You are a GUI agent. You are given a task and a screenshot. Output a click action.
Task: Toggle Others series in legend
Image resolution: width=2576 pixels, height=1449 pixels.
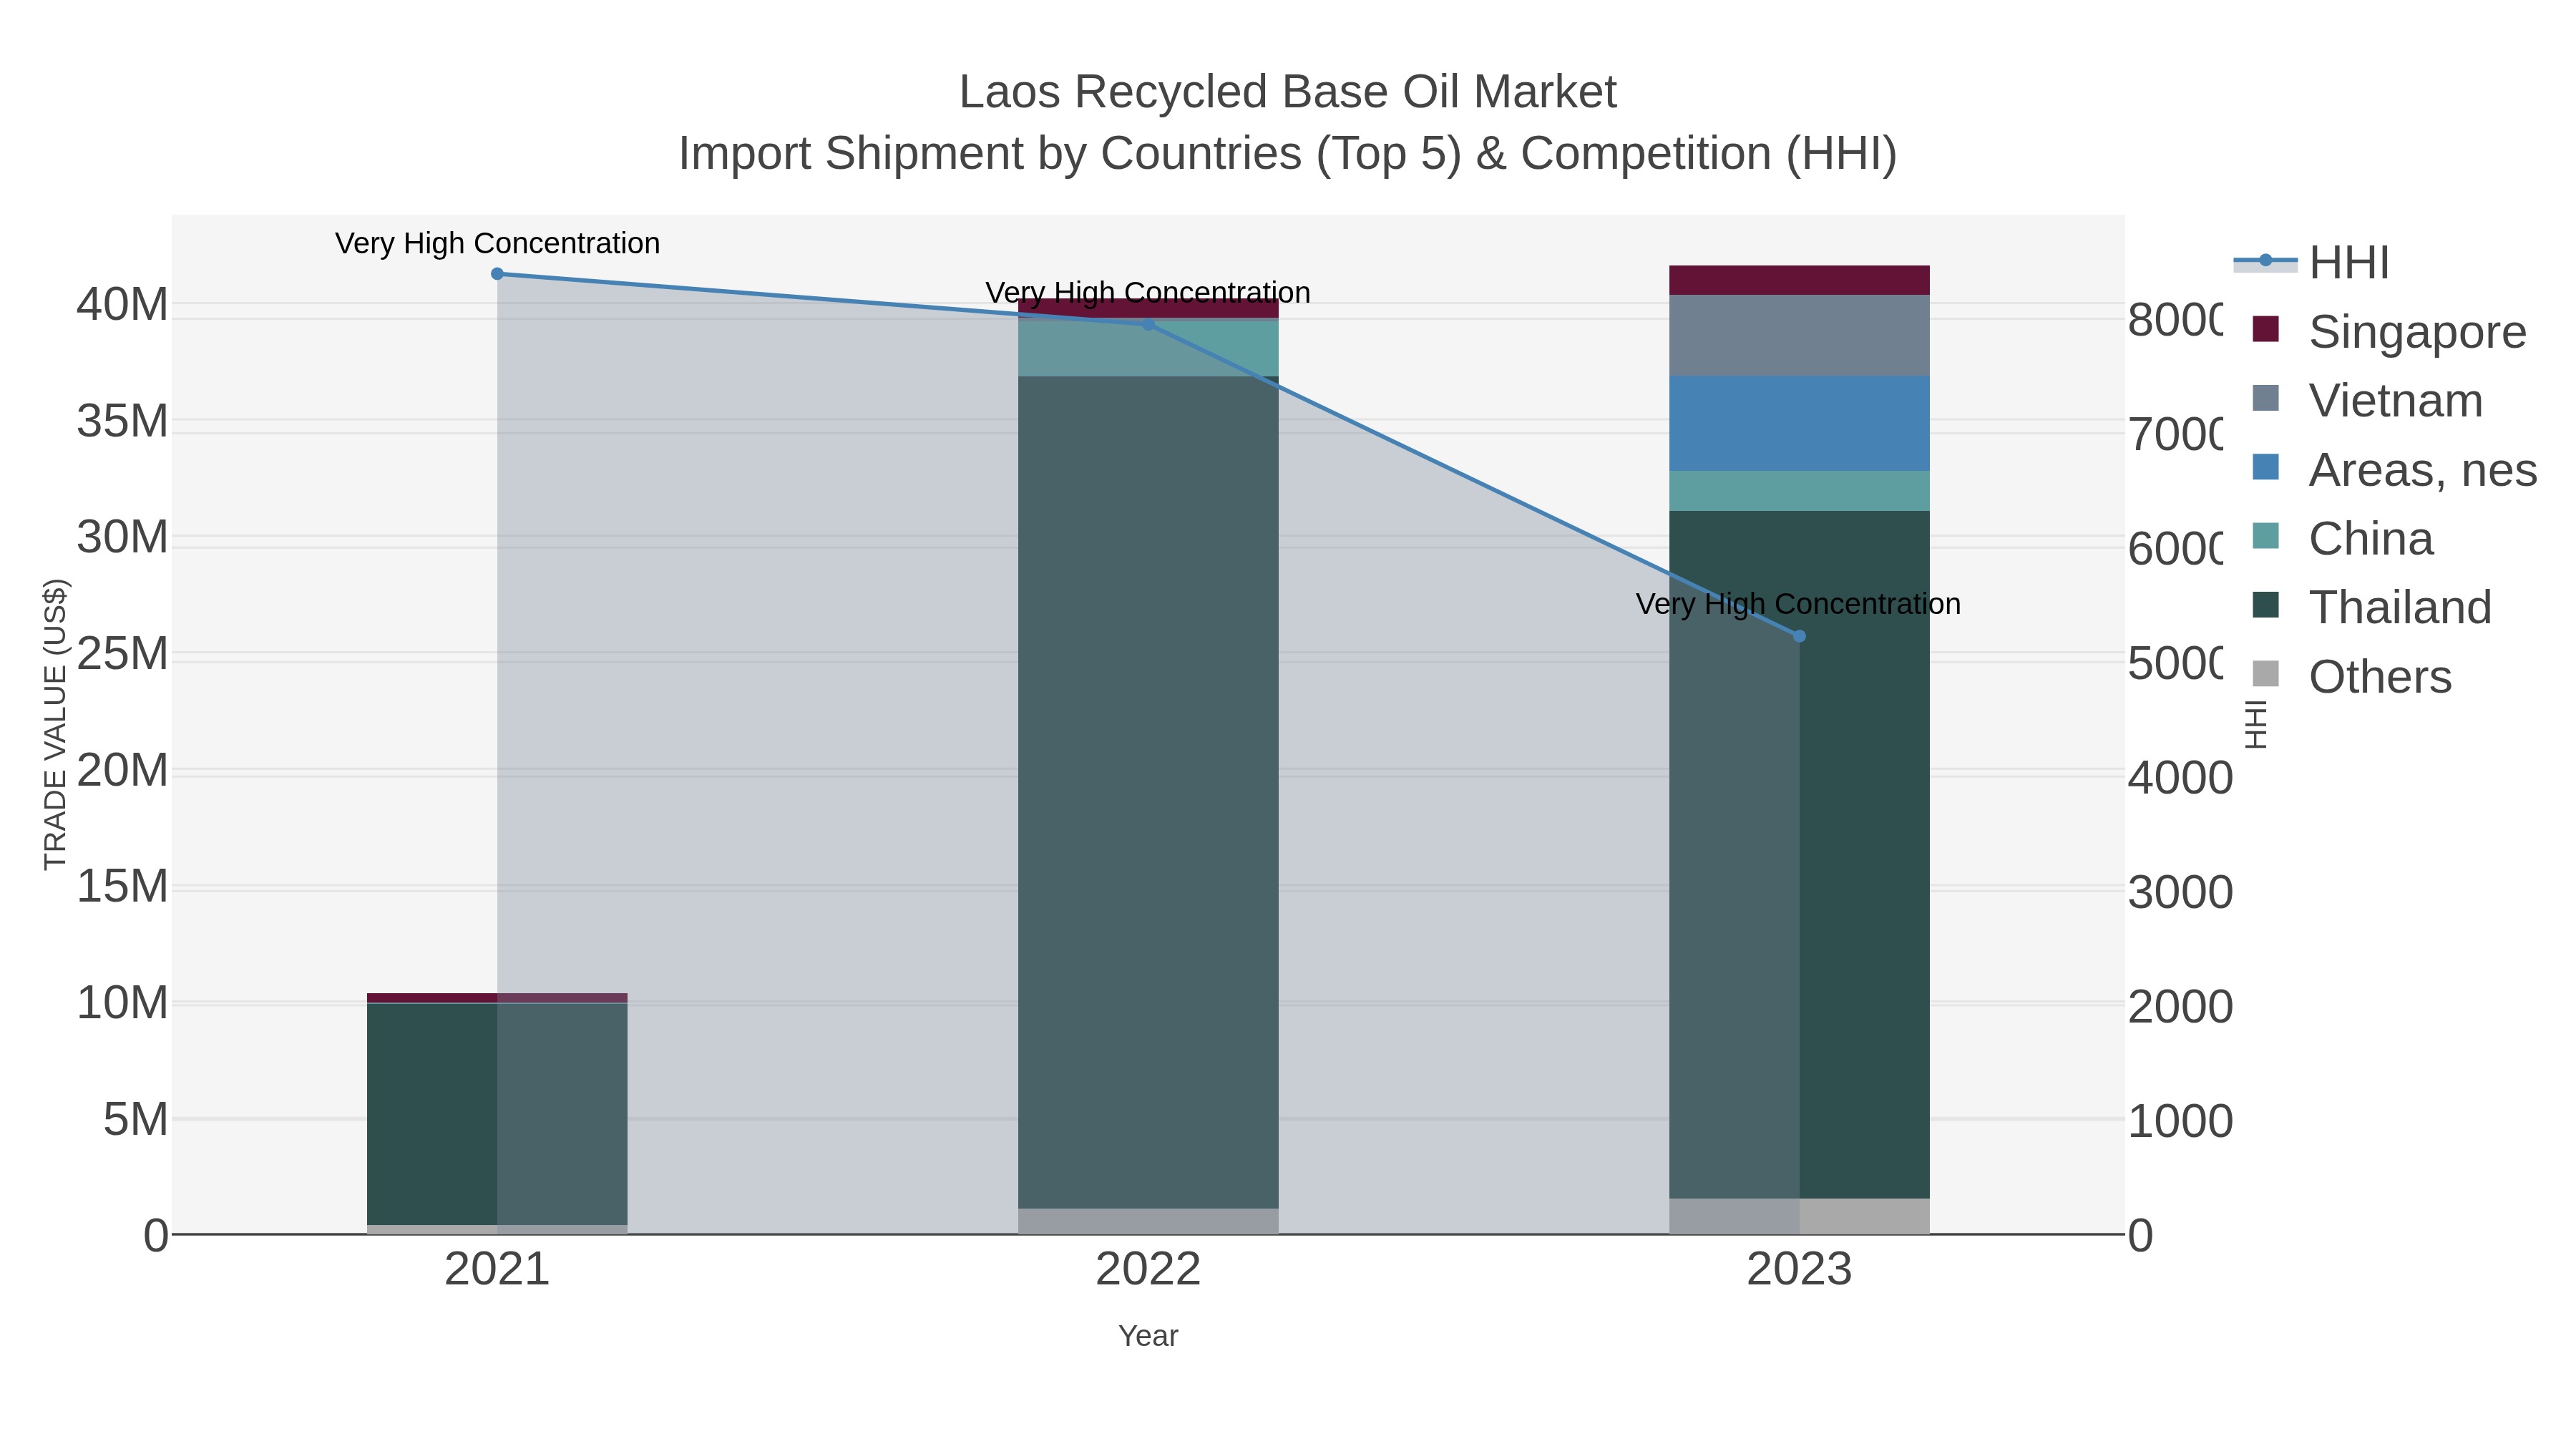(2352, 676)
